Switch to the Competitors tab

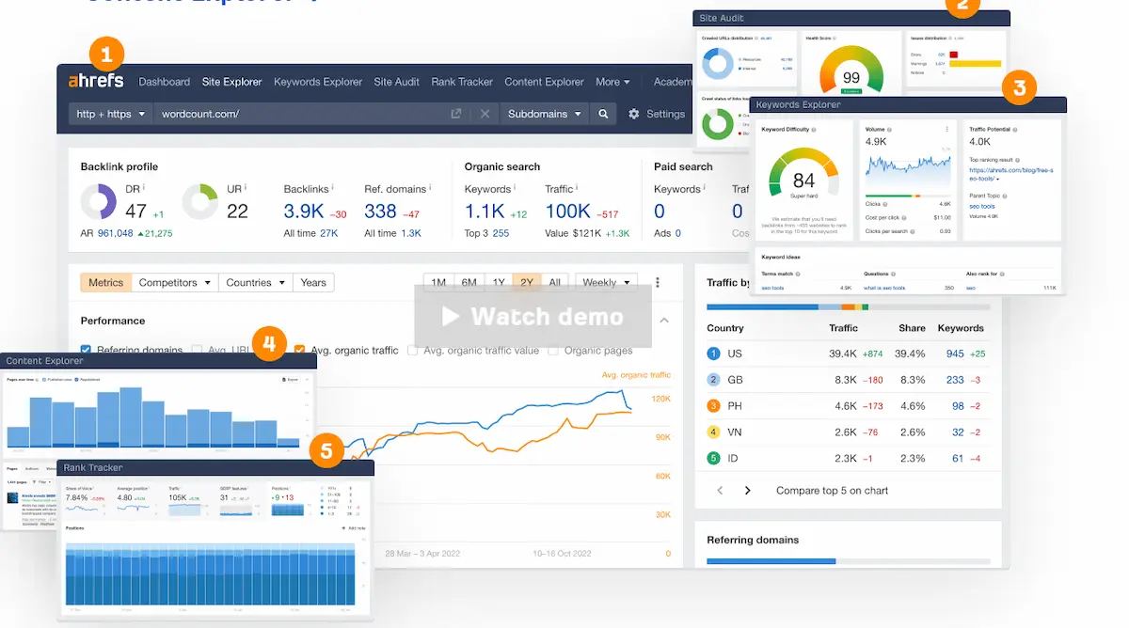174,282
